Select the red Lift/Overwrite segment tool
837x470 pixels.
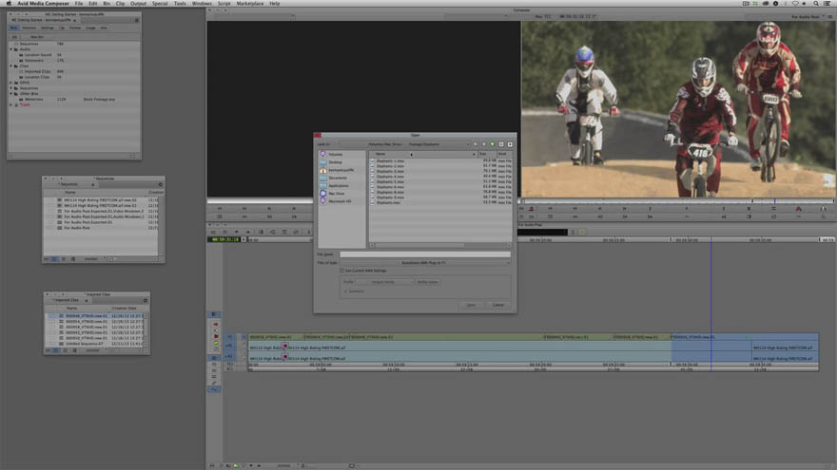[x=216, y=324]
